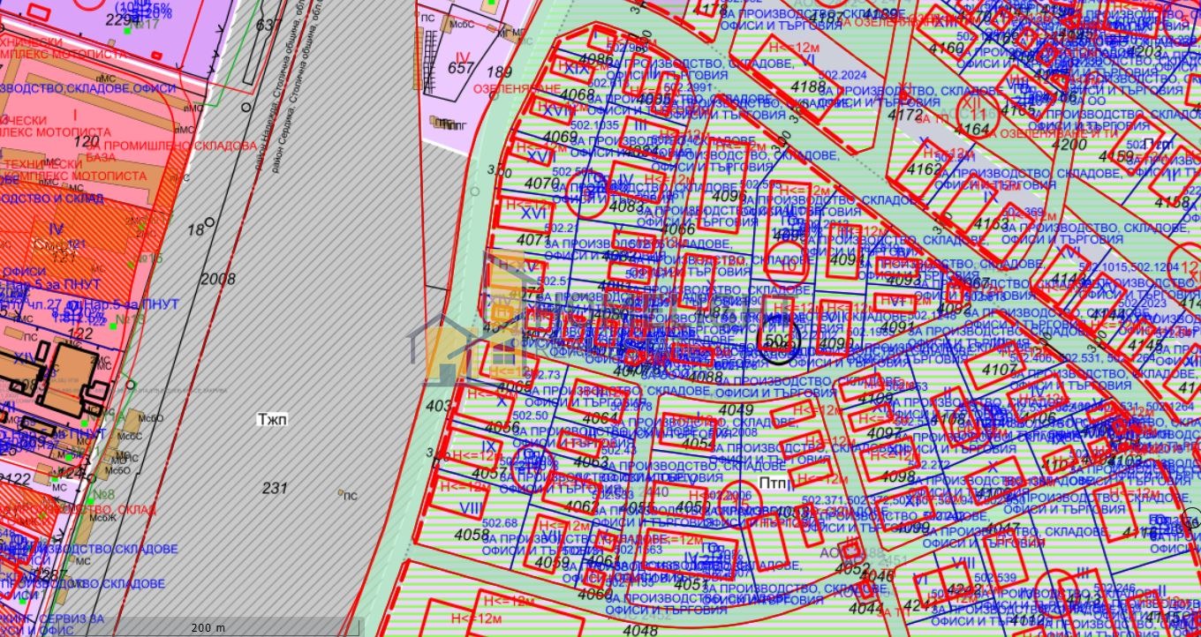Click parcel 120 in the red zone
This screenshot has height=637, width=1201.
(x=87, y=141)
